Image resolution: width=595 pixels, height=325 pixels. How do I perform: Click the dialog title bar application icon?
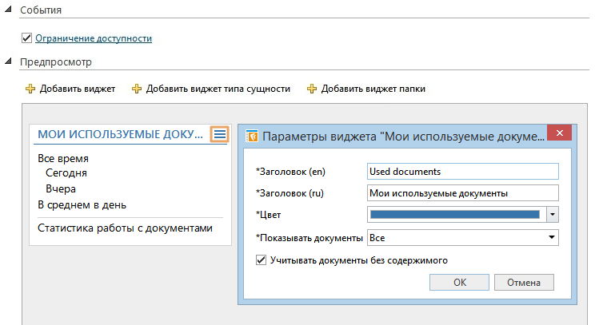[x=251, y=137]
